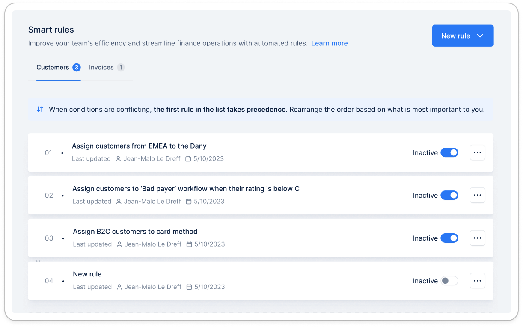Click the drag handle above rule 04

click(38, 261)
